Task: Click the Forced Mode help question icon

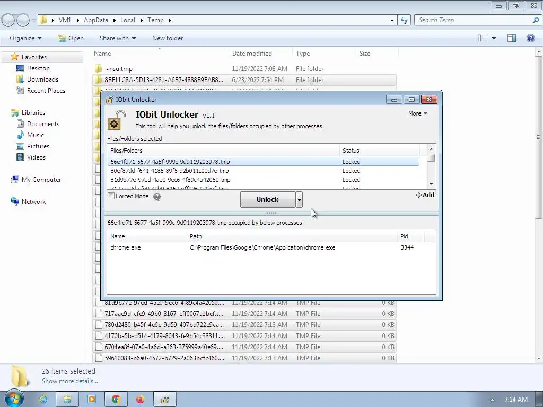Action: tap(157, 197)
